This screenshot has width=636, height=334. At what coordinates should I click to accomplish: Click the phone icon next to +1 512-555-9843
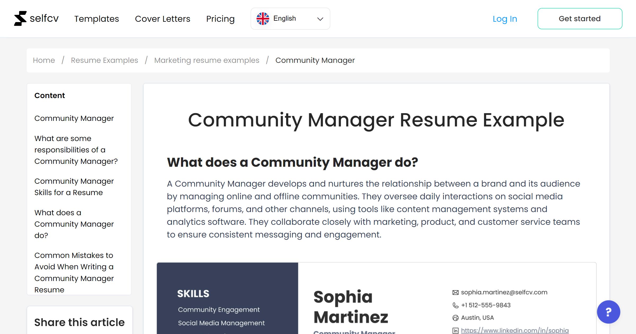(455, 305)
